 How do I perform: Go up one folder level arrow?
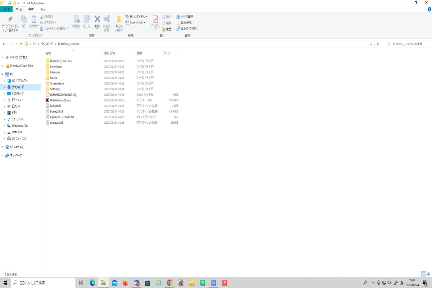click(21, 44)
